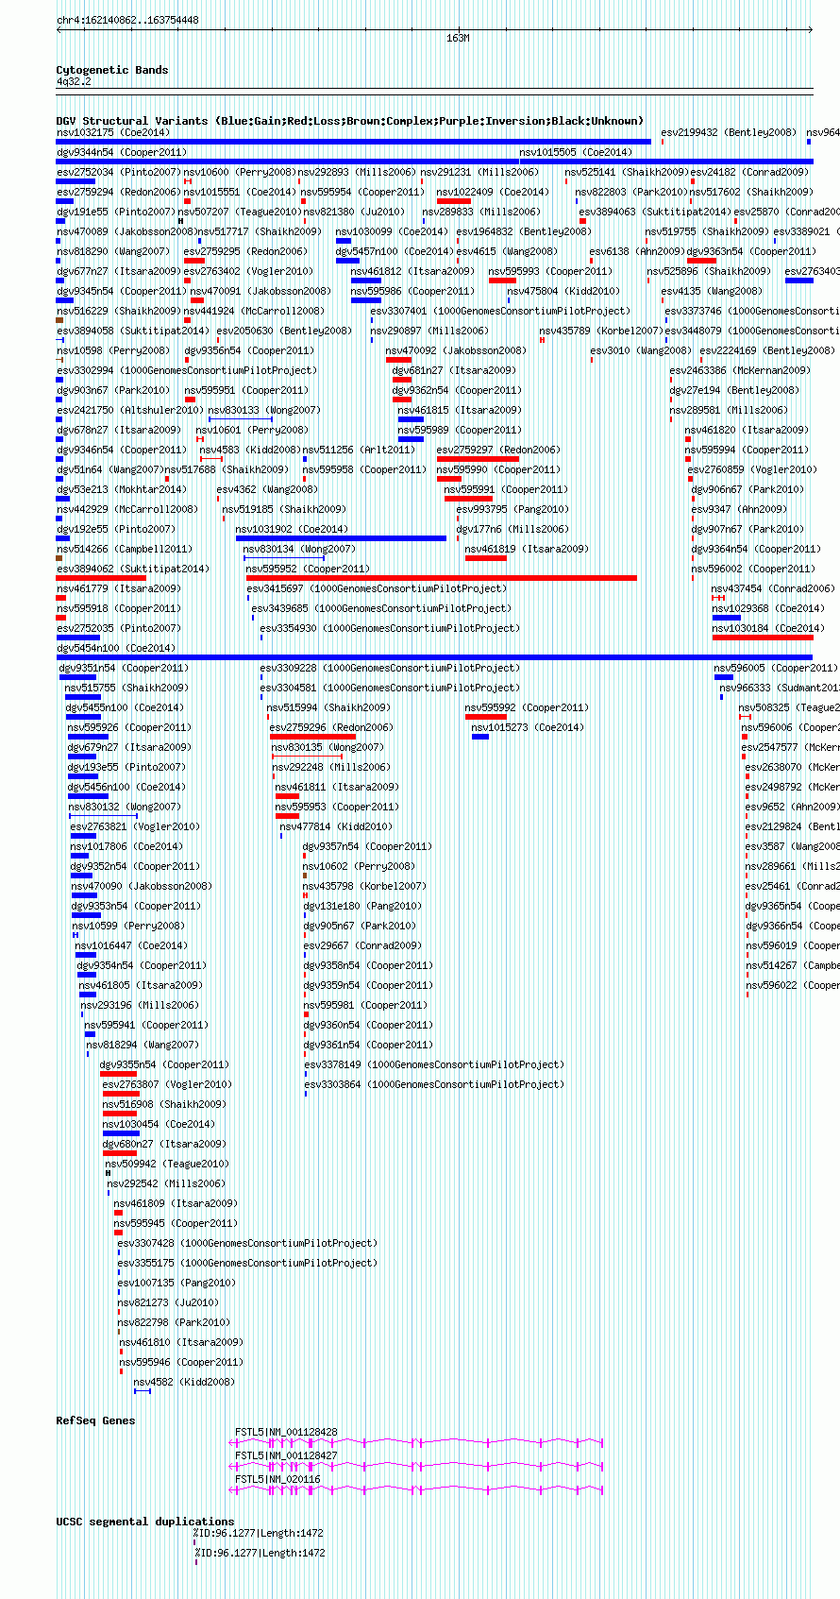Image resolution: width=840 pixels, height=1599 pixels.
Task: Click the nsv1015273 (Coe2014) label
Action: [x=528, y=727]
